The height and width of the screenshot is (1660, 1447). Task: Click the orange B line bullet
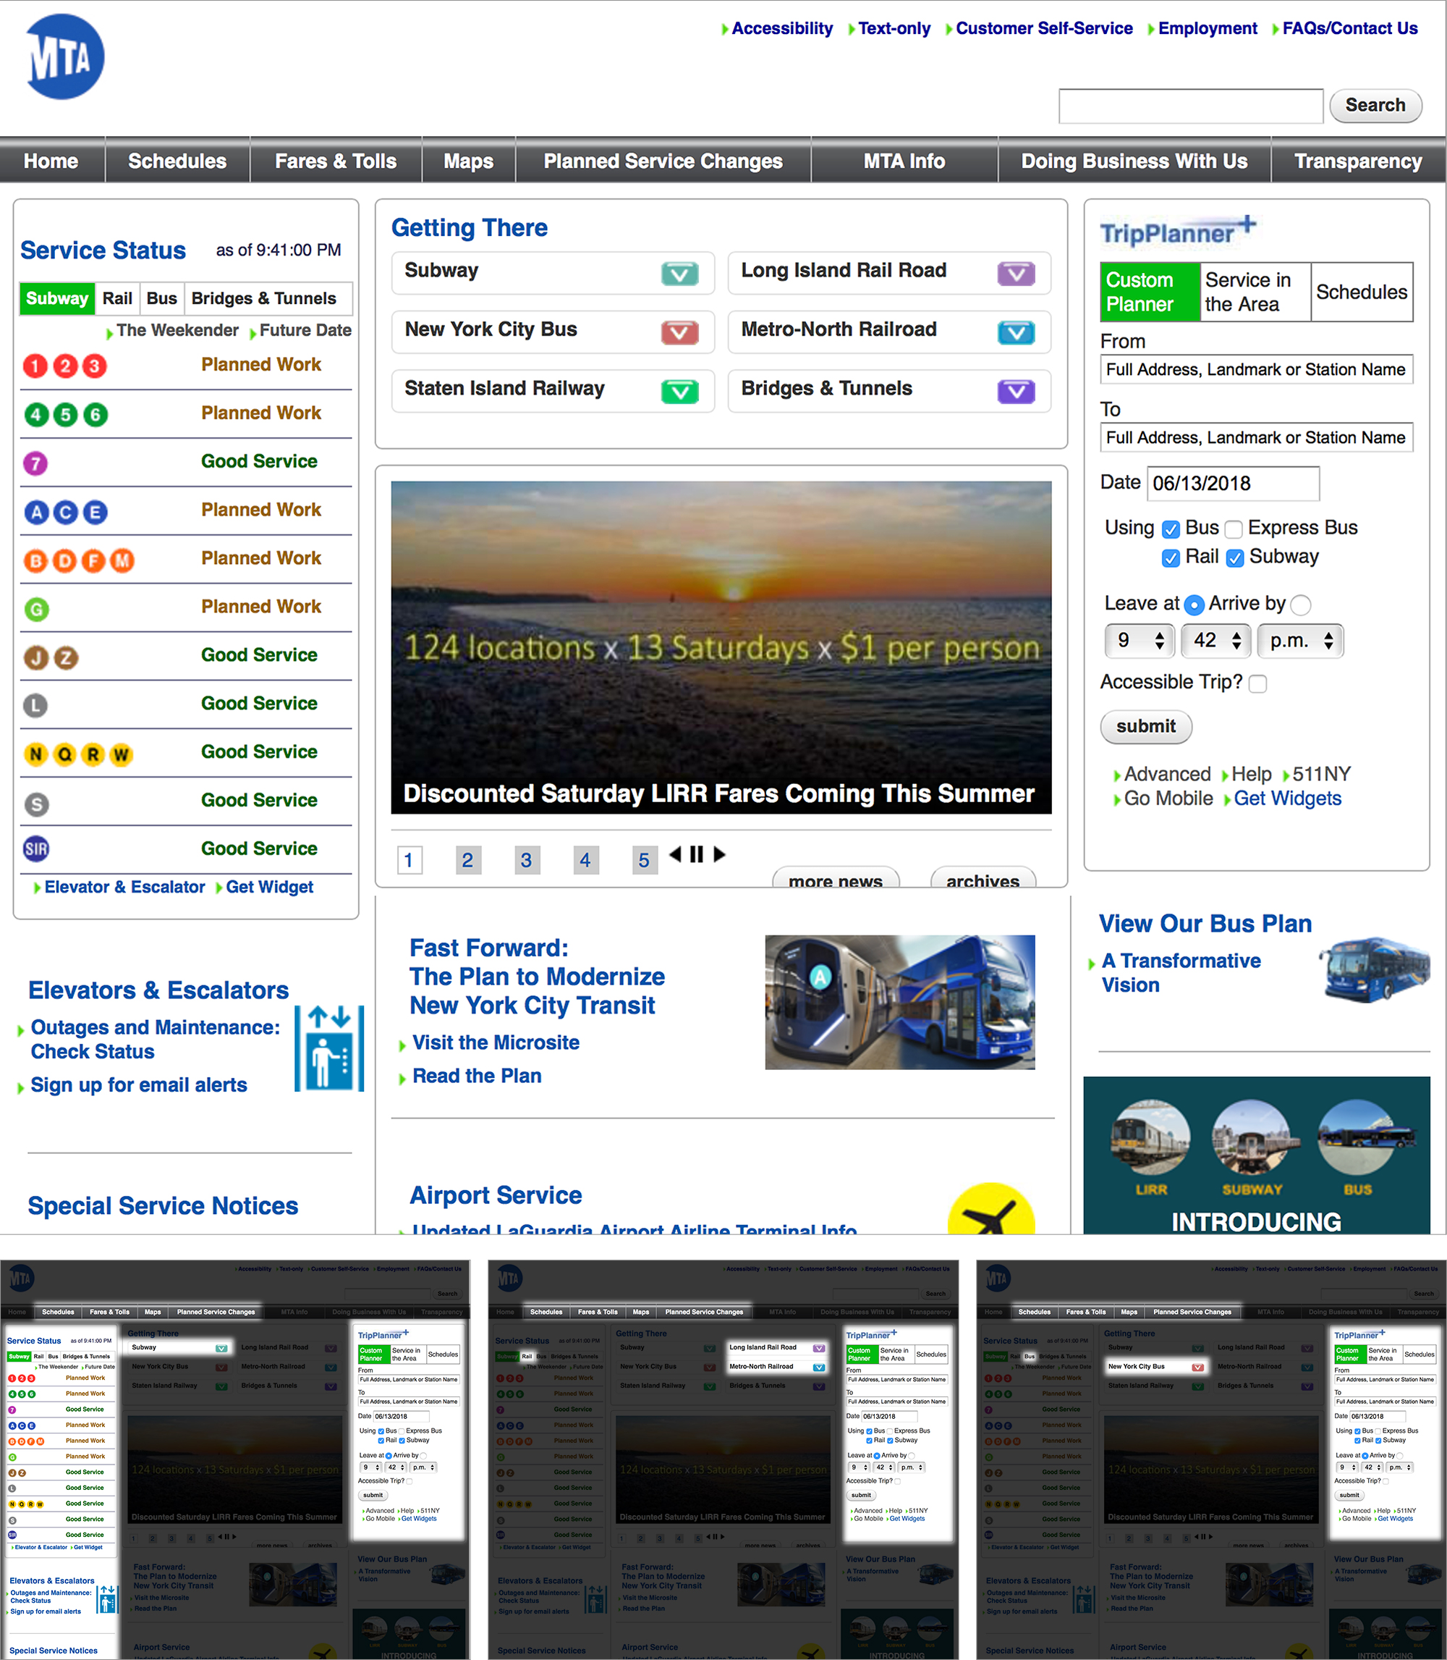pos(35,560)
